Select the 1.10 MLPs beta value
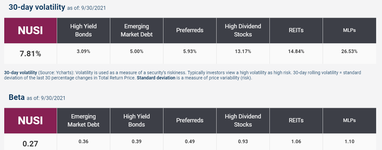The height and width of the screenshot is (150, 382). click(349, 142)
